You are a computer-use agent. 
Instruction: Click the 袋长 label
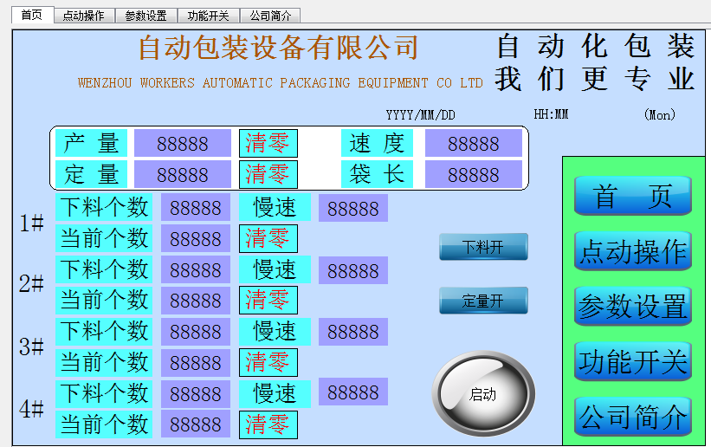pos(378,174)
